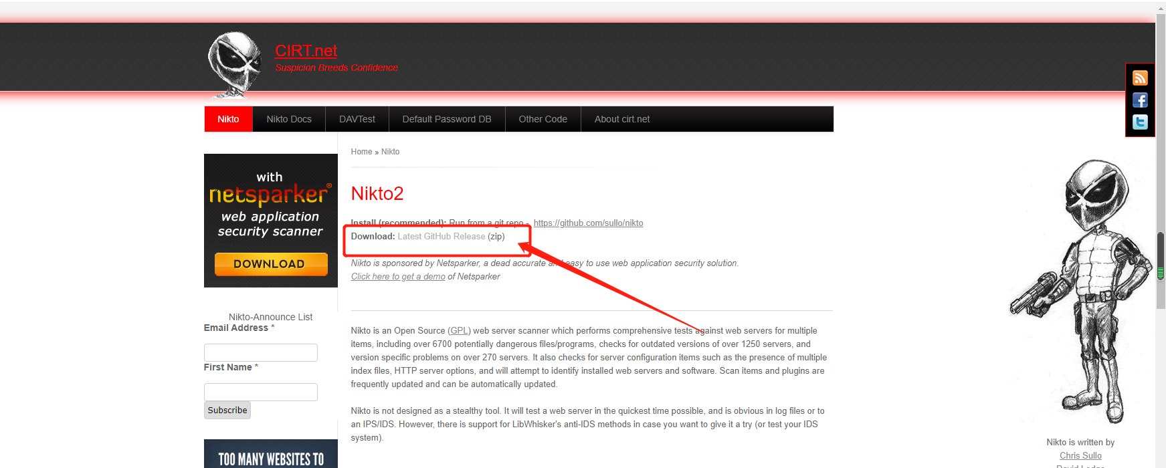The image size is (1166, 468).
Task: Click the CIRT.net site title
Action: tap(306, 51)
